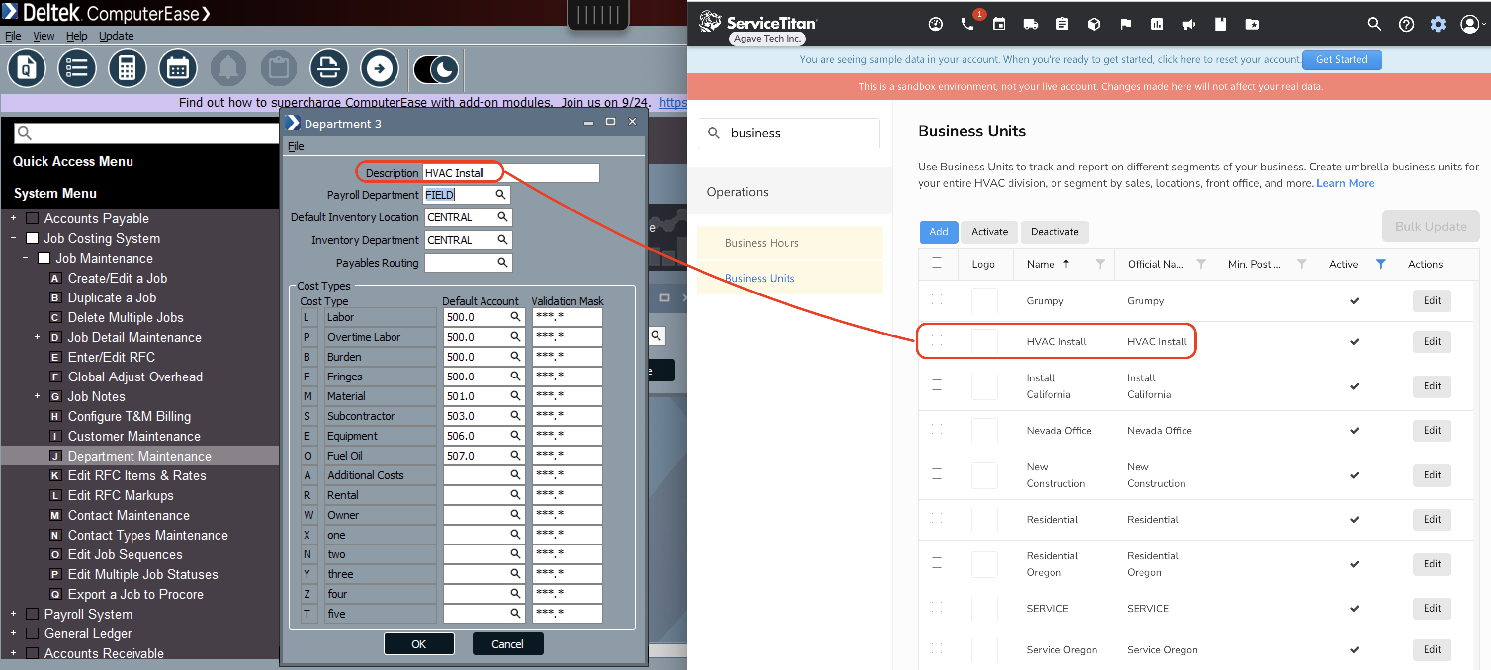Check the Grumpy business unit checkbox
The width and height of the screenshot is (1491, 670).
coord(937,299)
